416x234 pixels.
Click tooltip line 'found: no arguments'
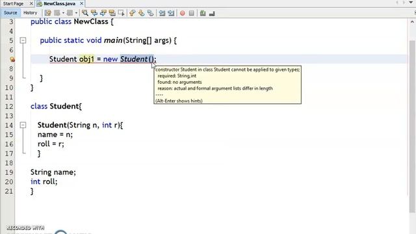(179, 83)
